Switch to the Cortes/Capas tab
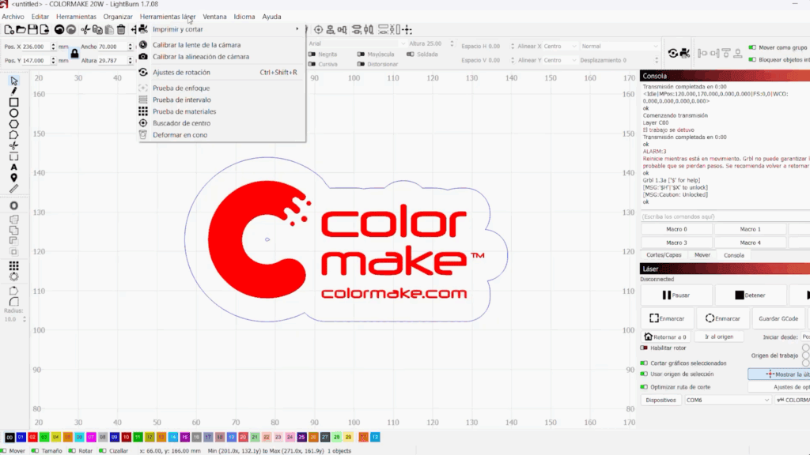Viewport: 810px width, 455px height. (664, 255)
